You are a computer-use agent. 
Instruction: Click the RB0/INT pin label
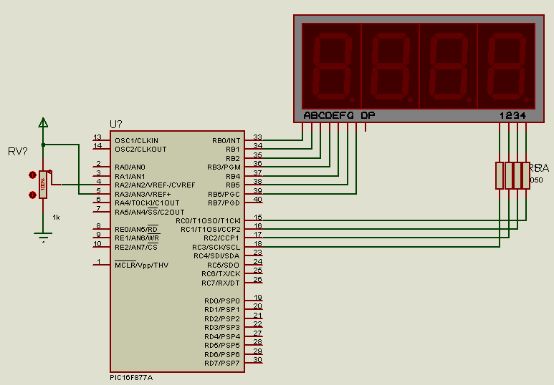(x=226, y=140)
